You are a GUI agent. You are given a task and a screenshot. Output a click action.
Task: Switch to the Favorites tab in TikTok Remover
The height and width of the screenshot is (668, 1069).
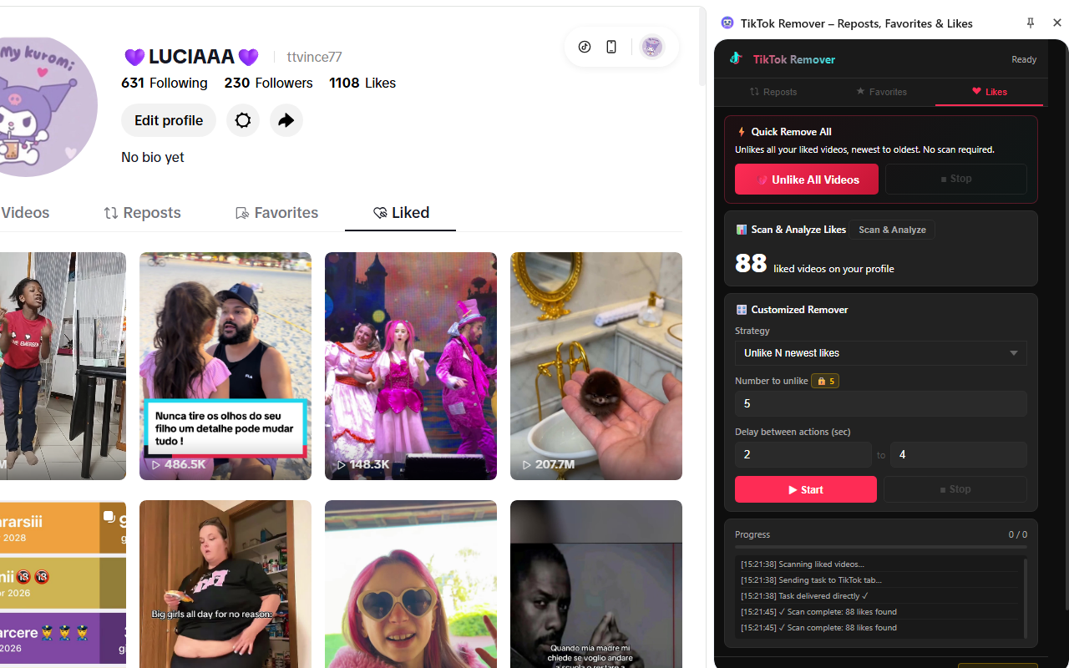tap(881, 92)
